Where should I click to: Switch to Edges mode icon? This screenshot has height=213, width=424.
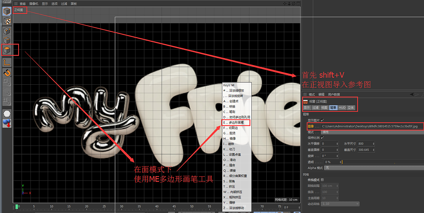(7, 41)
